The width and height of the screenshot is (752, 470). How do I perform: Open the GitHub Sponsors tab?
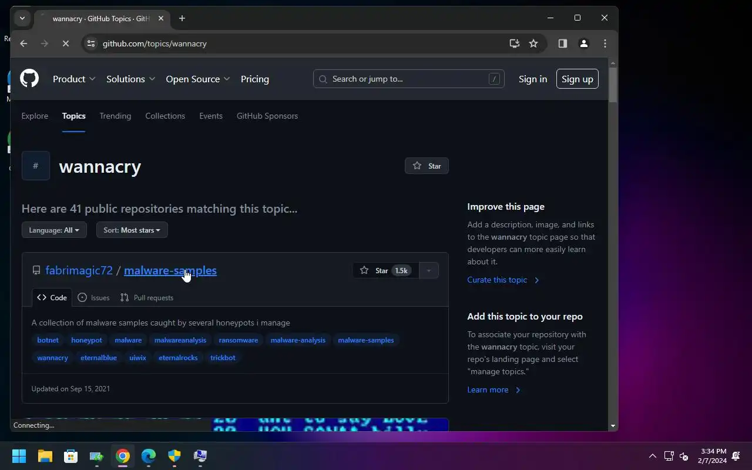pyautogui.click(x=267, y=116)
